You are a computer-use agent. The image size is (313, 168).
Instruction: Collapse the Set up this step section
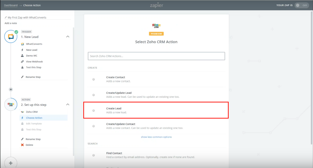[68, 105]
